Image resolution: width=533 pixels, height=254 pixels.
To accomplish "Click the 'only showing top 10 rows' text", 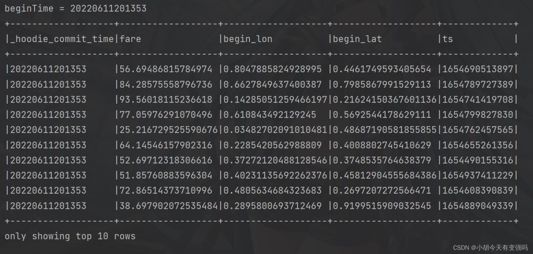I will (x=70, y=236).
